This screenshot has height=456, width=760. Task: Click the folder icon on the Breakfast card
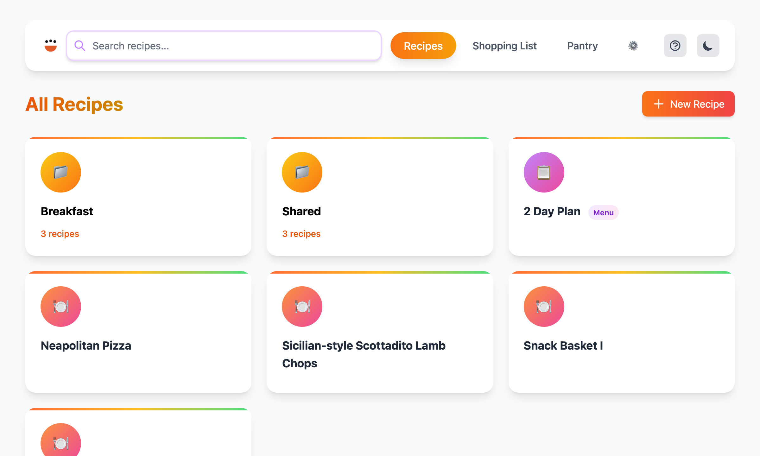pos(61,172)
